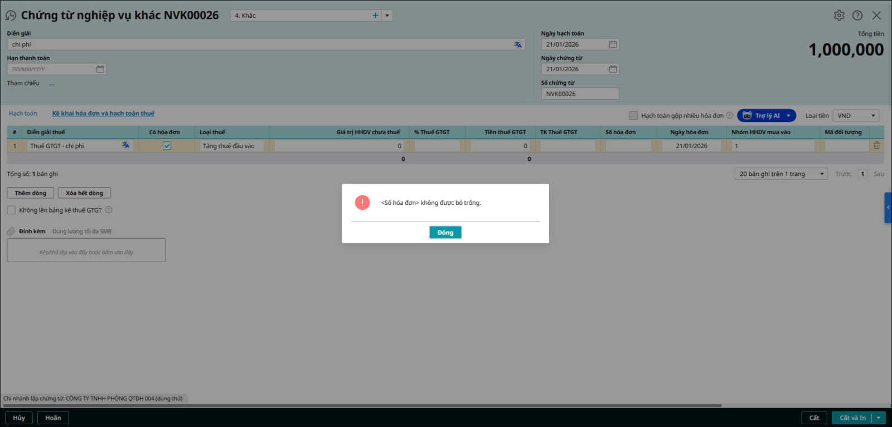892x427 pixels.
Task: Click the Ngày hóa đơn cell 21/01/2026
Action: pos(691,146)
